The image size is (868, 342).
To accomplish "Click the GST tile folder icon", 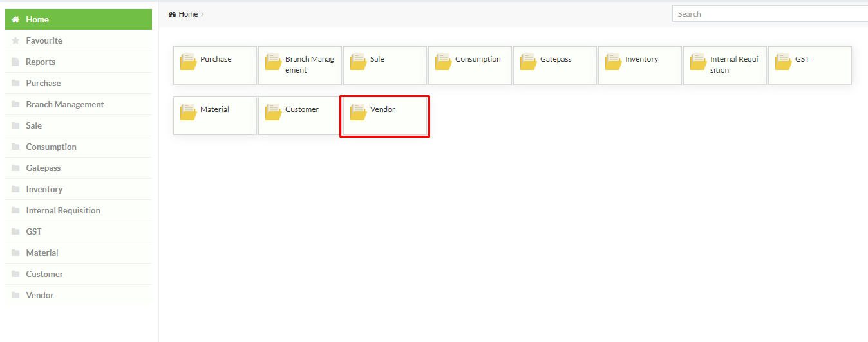I will click(783, 62).
